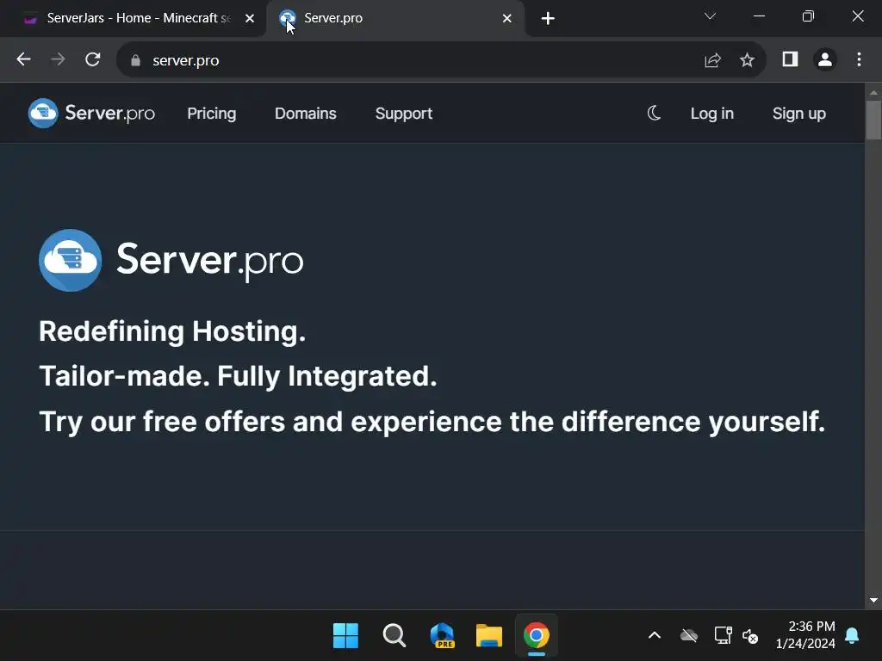
Task: Click 'Try our free offers' text line
Action: [x=432, y=422]
